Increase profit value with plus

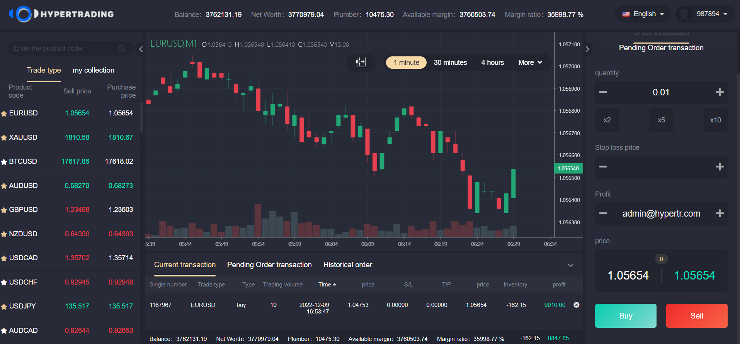[720, 214]
